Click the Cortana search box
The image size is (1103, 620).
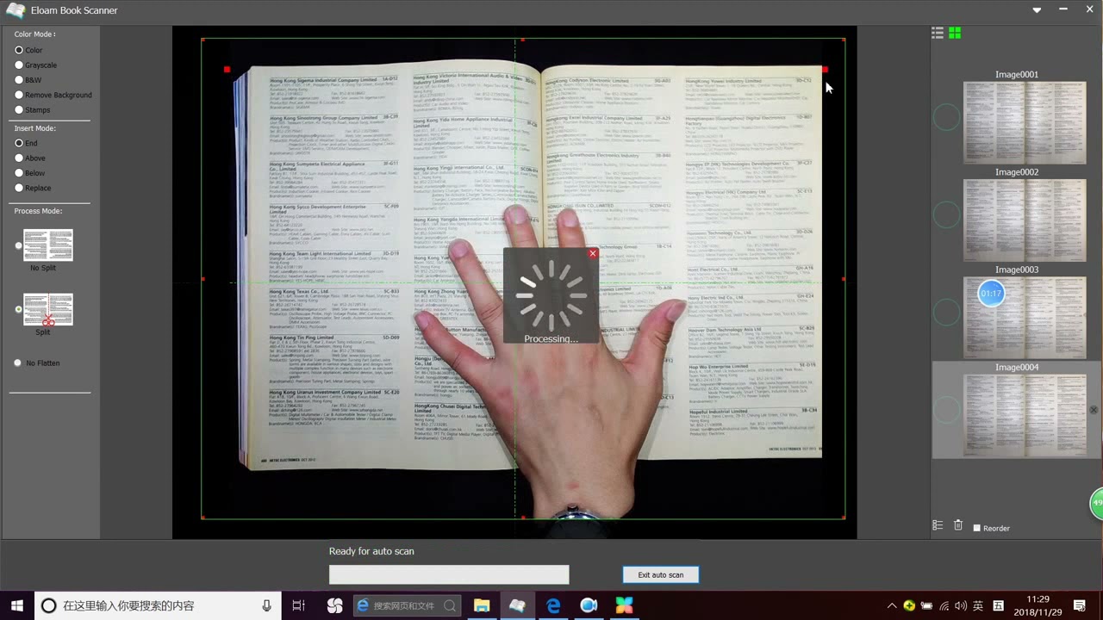[x=158, y=605]
